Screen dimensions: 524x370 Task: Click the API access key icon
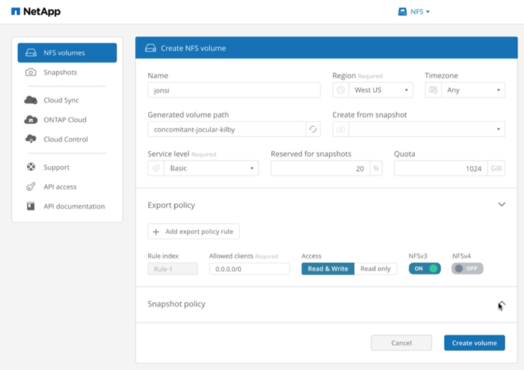coord(31,186)
